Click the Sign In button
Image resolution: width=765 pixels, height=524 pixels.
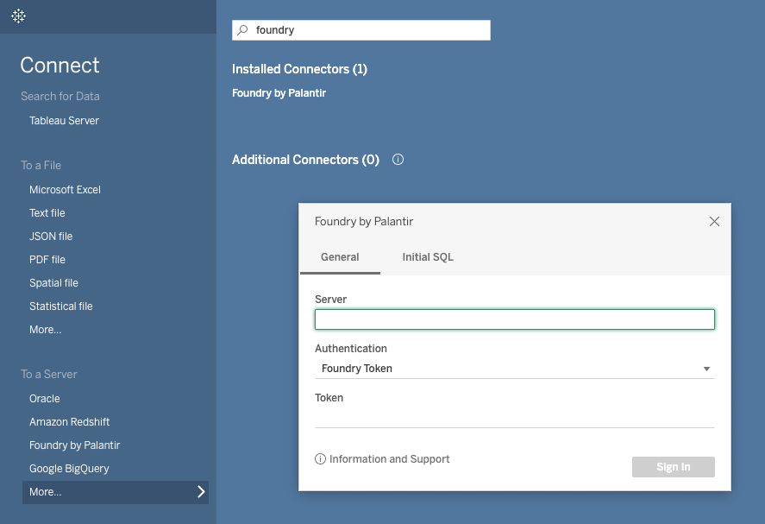pos(674,467)
